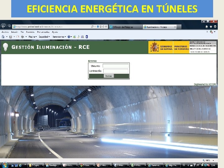Click the compatibility view icon in address bar
This screenshot has width=224, height=168.
(x=100, y=26)
